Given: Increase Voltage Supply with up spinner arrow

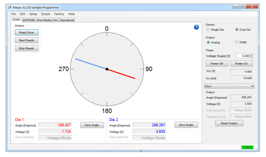Looking at the screenshot, I should [x=251, y=55].
